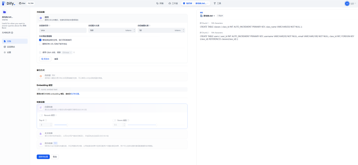Click the CREATE TABLE classes chunk text
The height and width of the screenshot is (165, 358).
click(x=251, y=27)
